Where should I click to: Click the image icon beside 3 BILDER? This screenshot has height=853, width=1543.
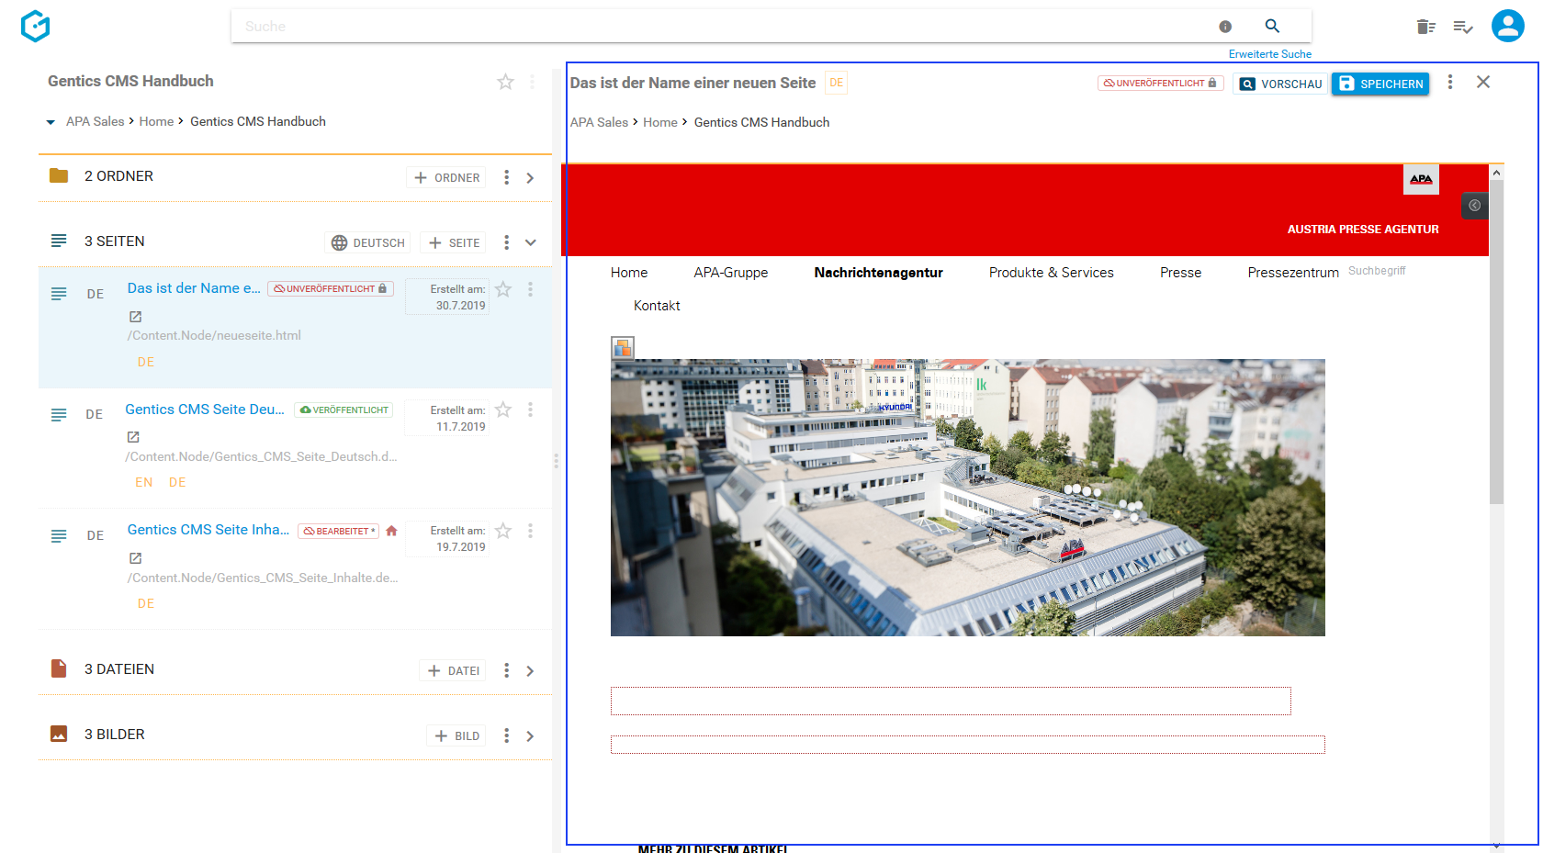[59, 734]
